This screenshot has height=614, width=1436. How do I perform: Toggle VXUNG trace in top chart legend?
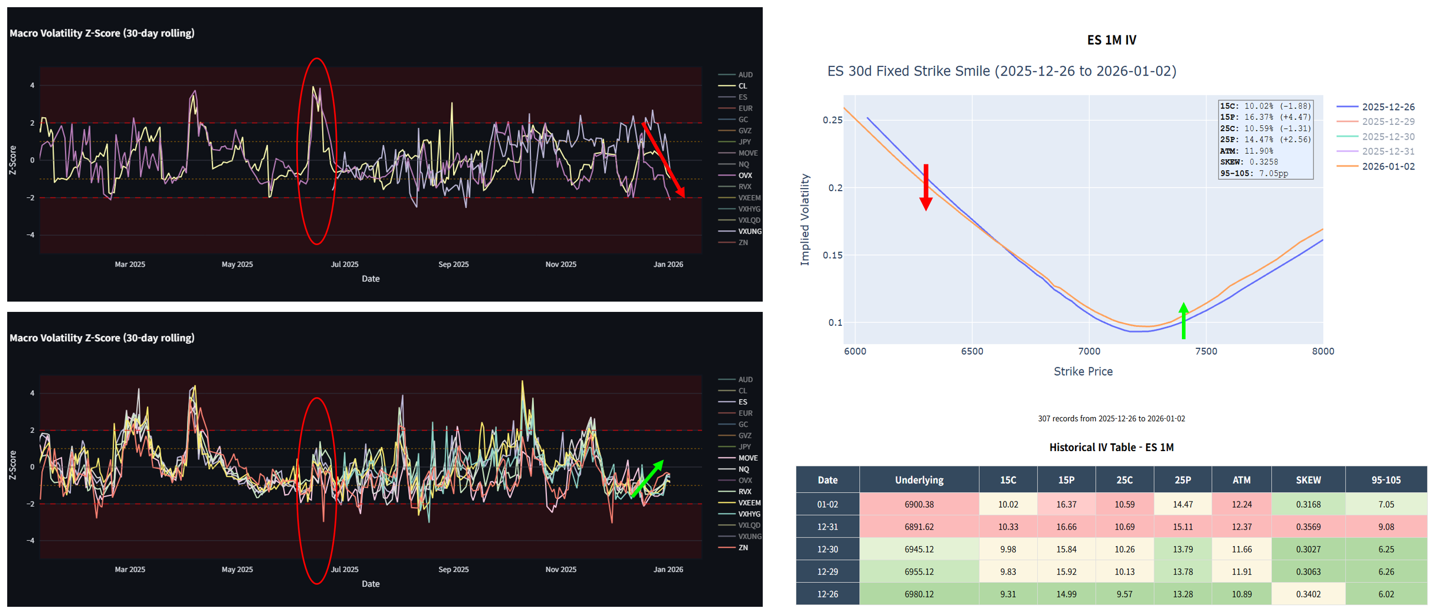(x=740, y=232)
